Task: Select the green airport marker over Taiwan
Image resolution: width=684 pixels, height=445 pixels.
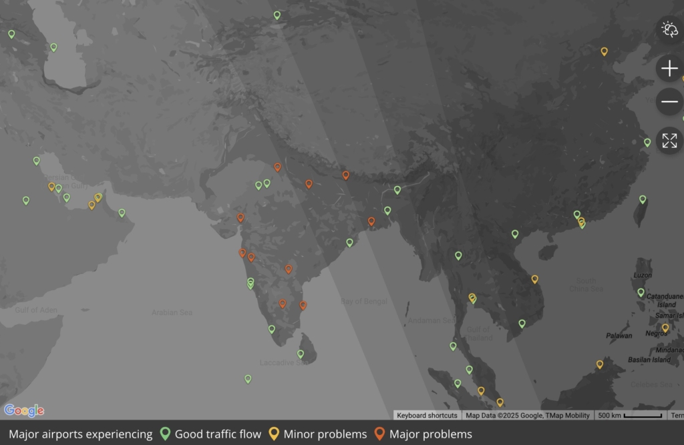Action: (643, 199)
